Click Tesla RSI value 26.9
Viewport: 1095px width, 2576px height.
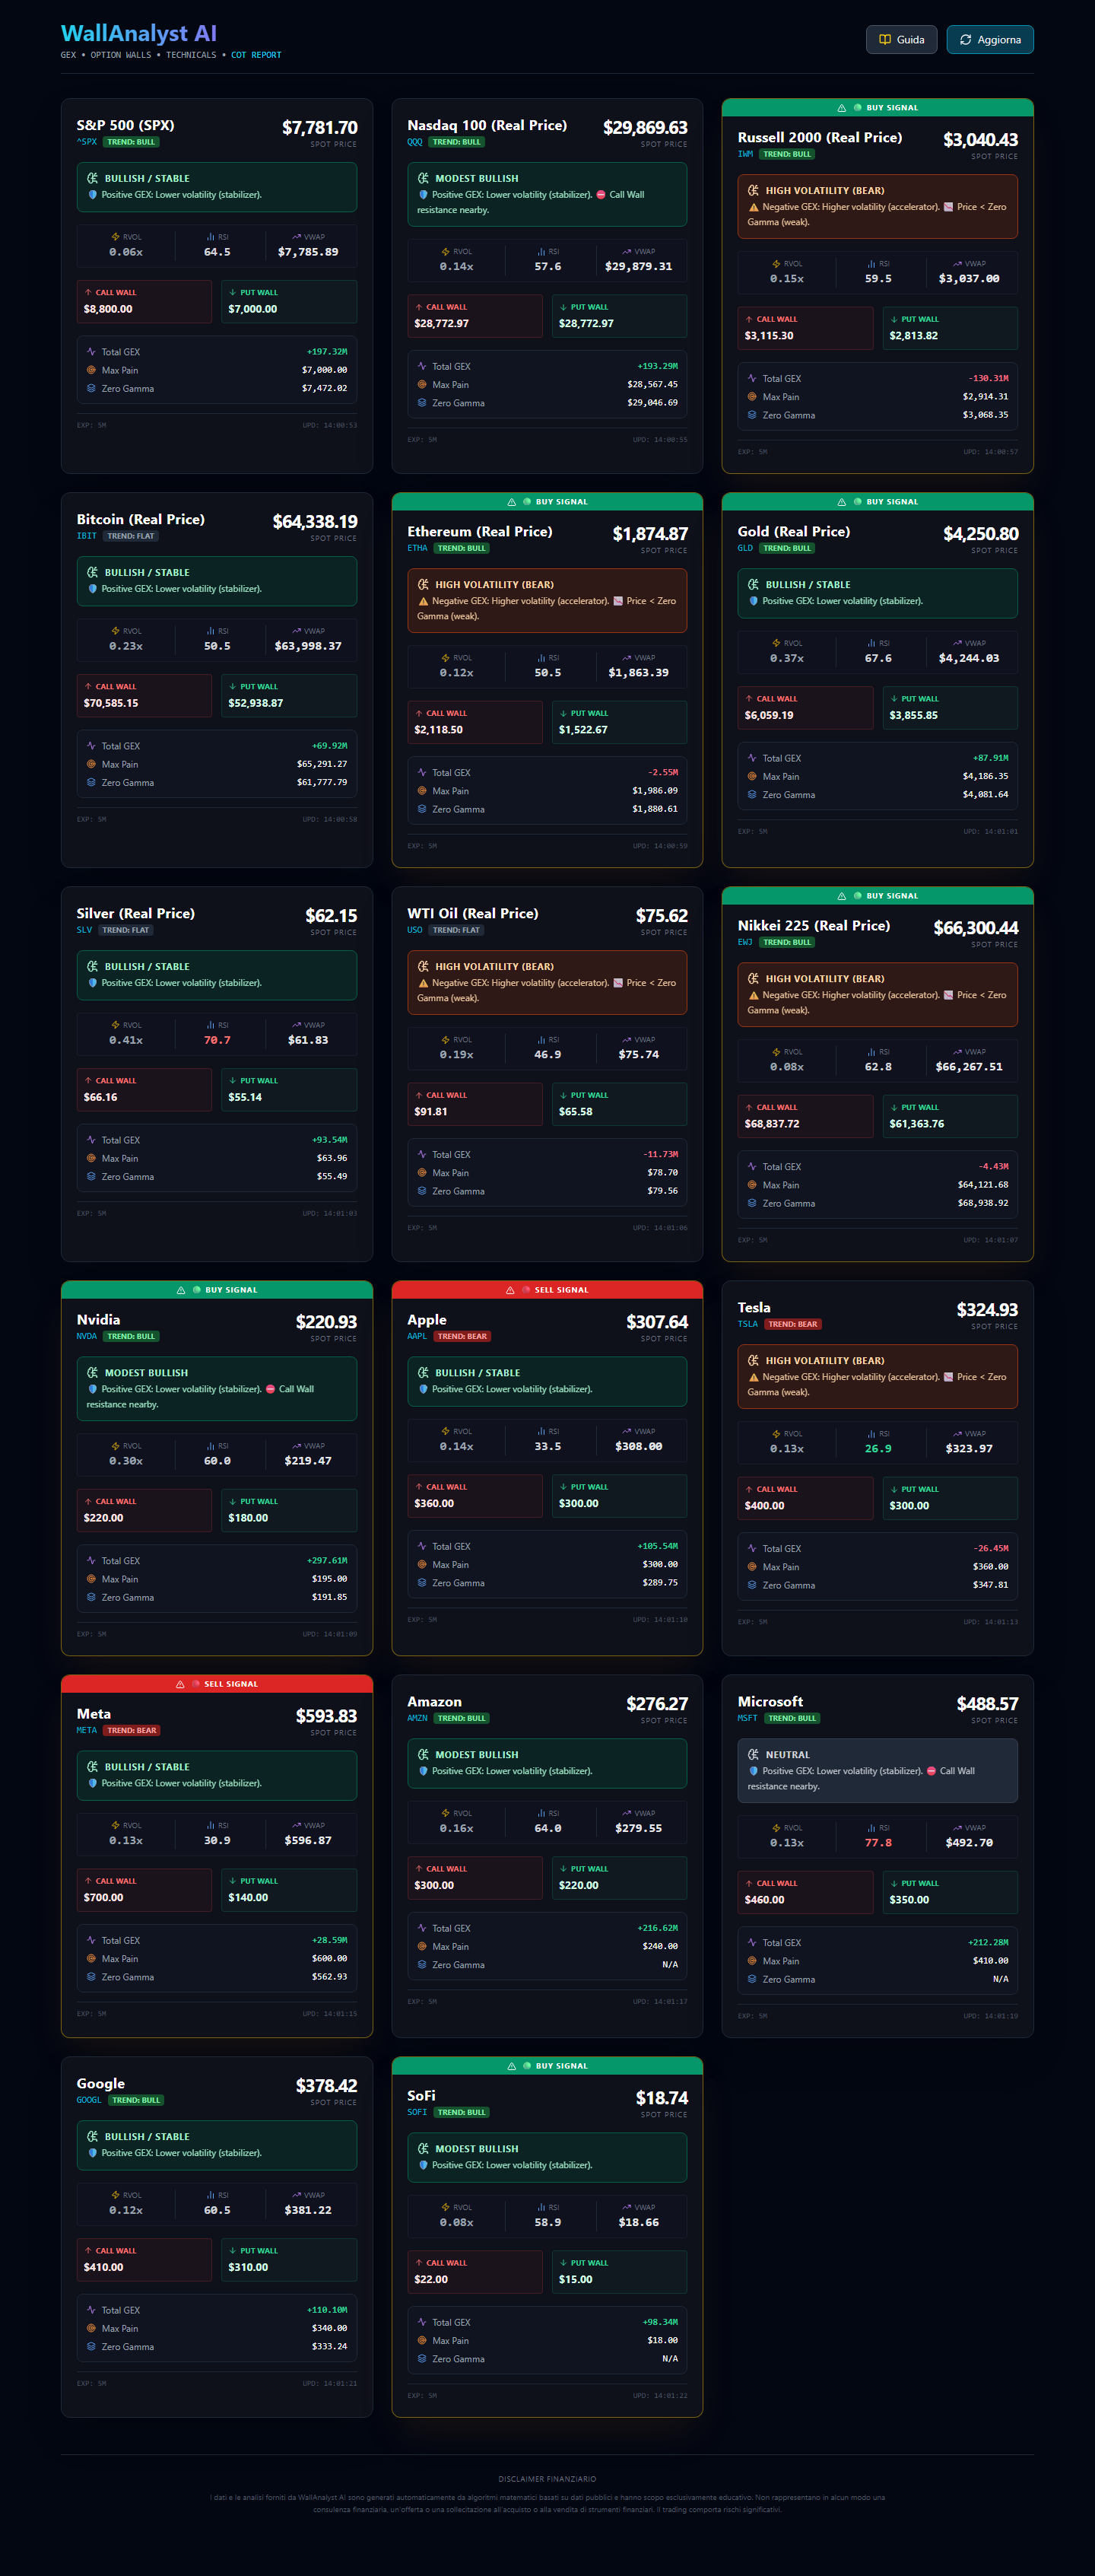click(x=878, y=1448)
